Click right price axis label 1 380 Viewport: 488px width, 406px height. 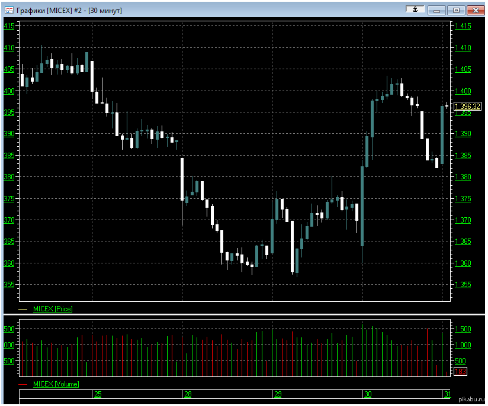click(463, 177)
